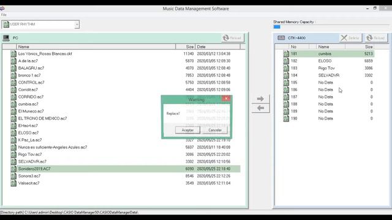The width and height of the screenshot is (392, 220).
Task: Click the CTK-4400 panel Reload button
Action: pos(375,38)
